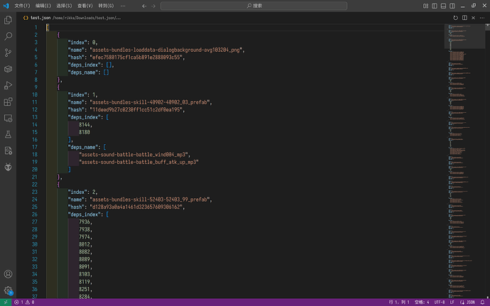
Task: Click line number 13 in the gutter
Action: [35, 117]
